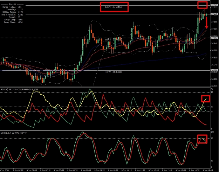This screenshot has width=219, height=172.
Task: Click the 36.600 price axis label
Action: 214,79
